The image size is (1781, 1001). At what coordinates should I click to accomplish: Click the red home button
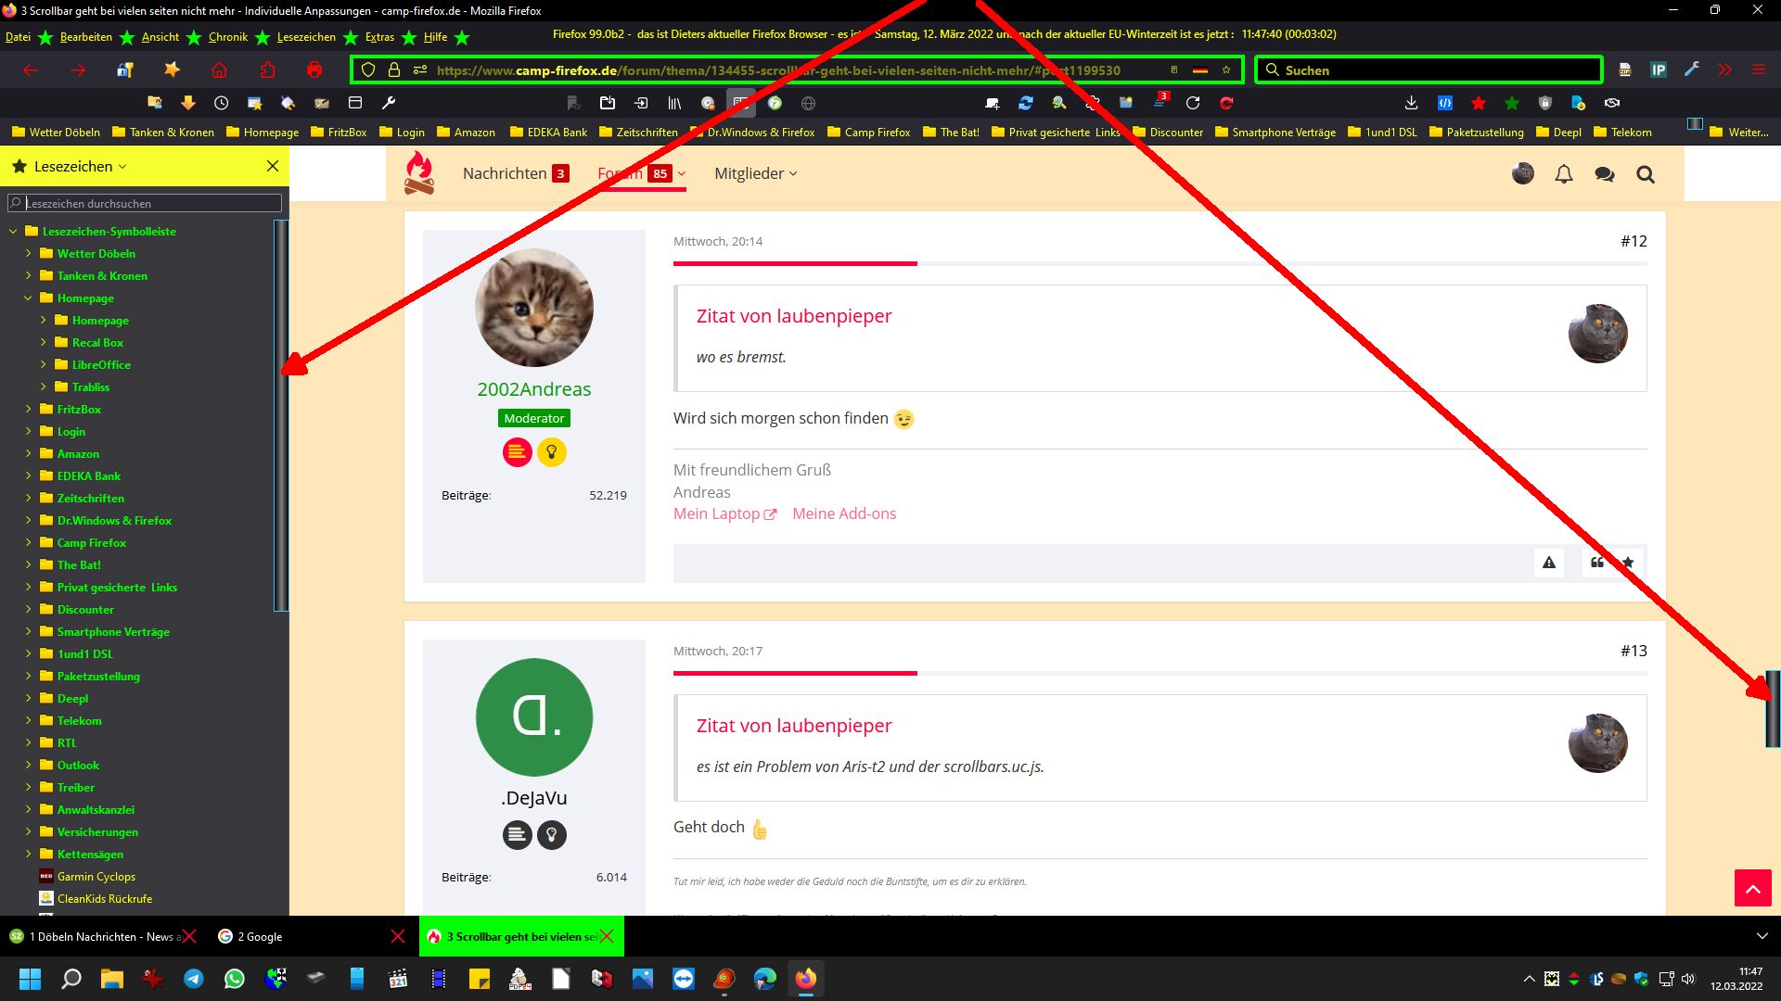pos(219,70)
